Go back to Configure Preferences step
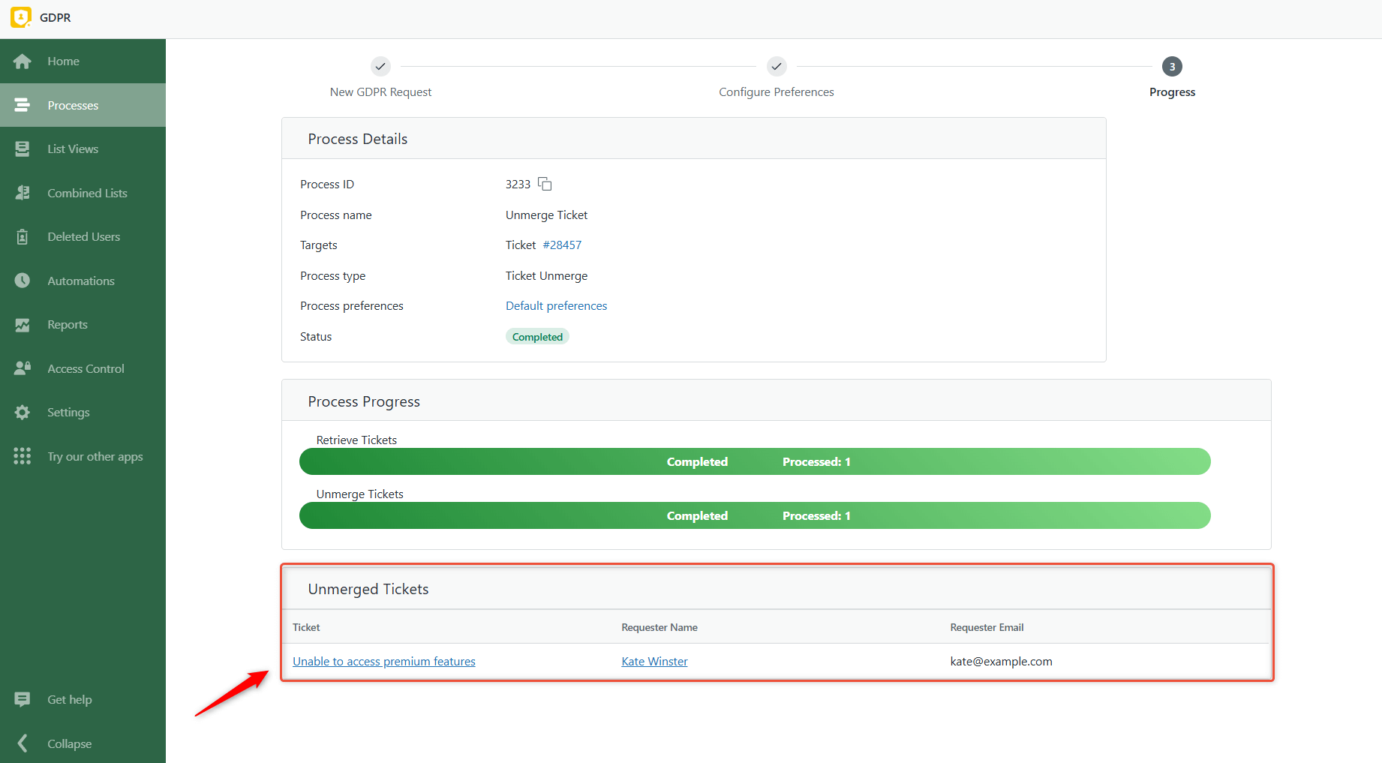1382x763 pixels. 776,67
